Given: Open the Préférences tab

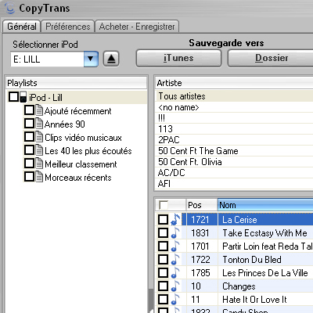Looking at the screenshot, I should 68,27.
